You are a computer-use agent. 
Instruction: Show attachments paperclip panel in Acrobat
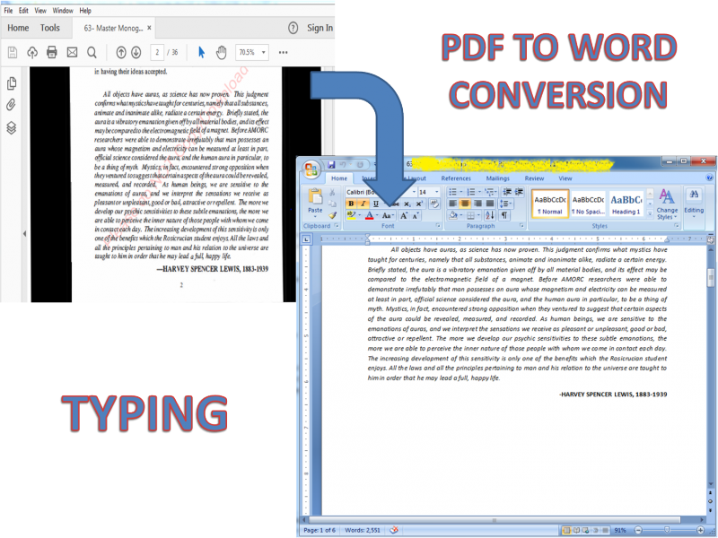[11, 105]
